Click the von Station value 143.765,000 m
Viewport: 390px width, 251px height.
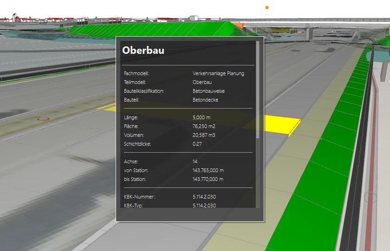(x=208, y=170)
